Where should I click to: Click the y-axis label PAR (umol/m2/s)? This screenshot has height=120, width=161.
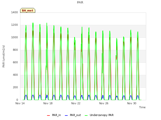point(4,56)
